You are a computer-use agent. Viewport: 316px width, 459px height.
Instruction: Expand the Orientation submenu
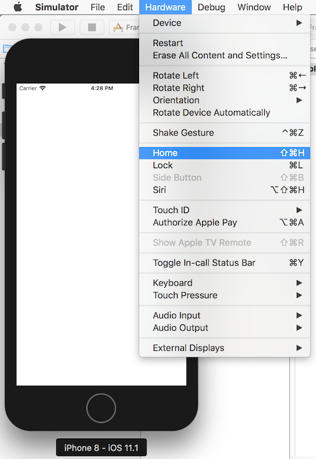(x=224, y=100)
